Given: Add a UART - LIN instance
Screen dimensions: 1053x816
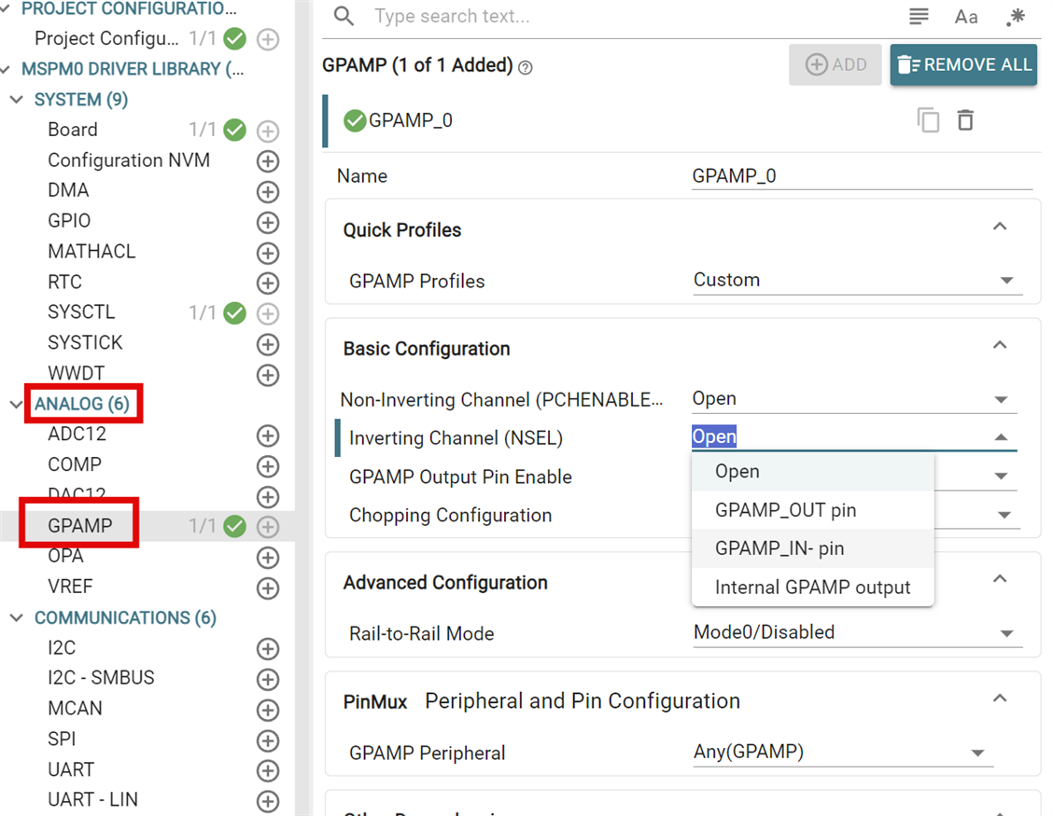Looking at the screenshot, I should coord(268,801).
